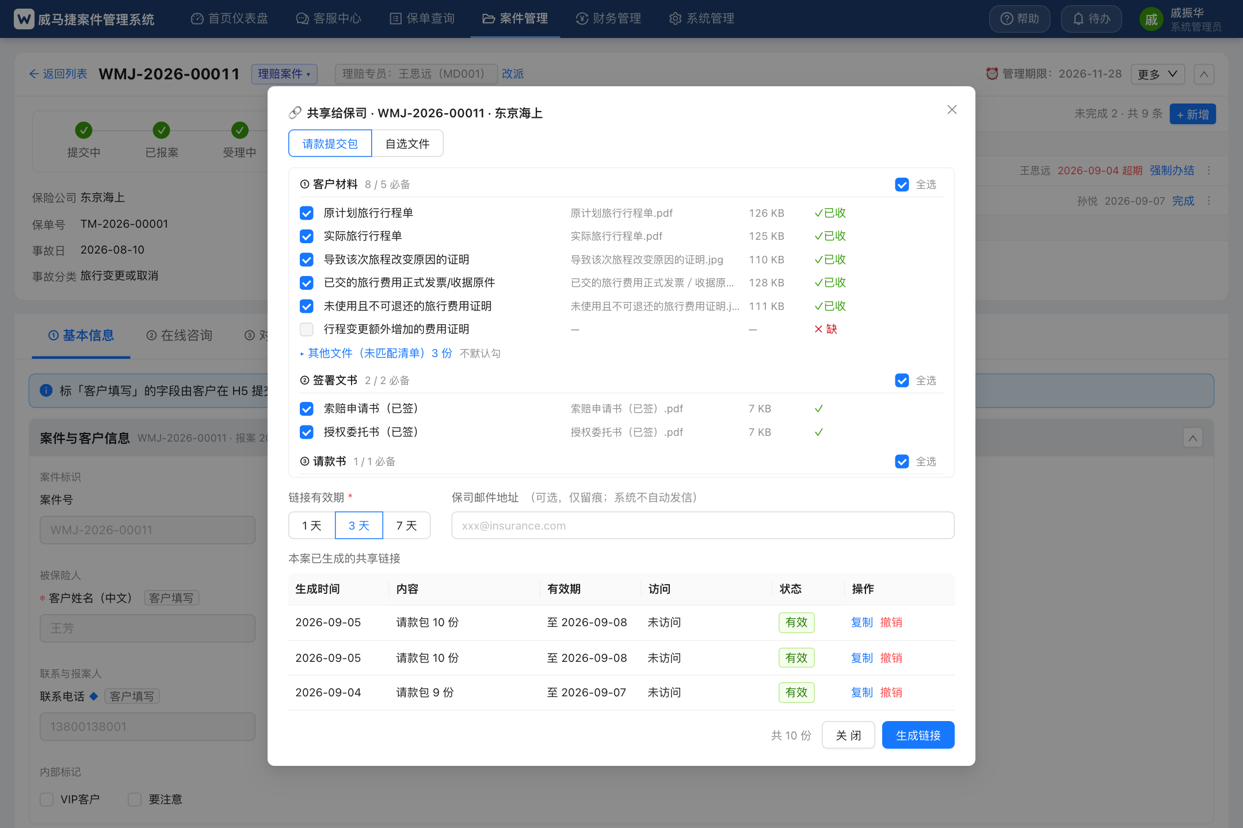Screen dimensions: 1243x828
Task: Close the share dialog with X icon
Action: tap(952, 110)
